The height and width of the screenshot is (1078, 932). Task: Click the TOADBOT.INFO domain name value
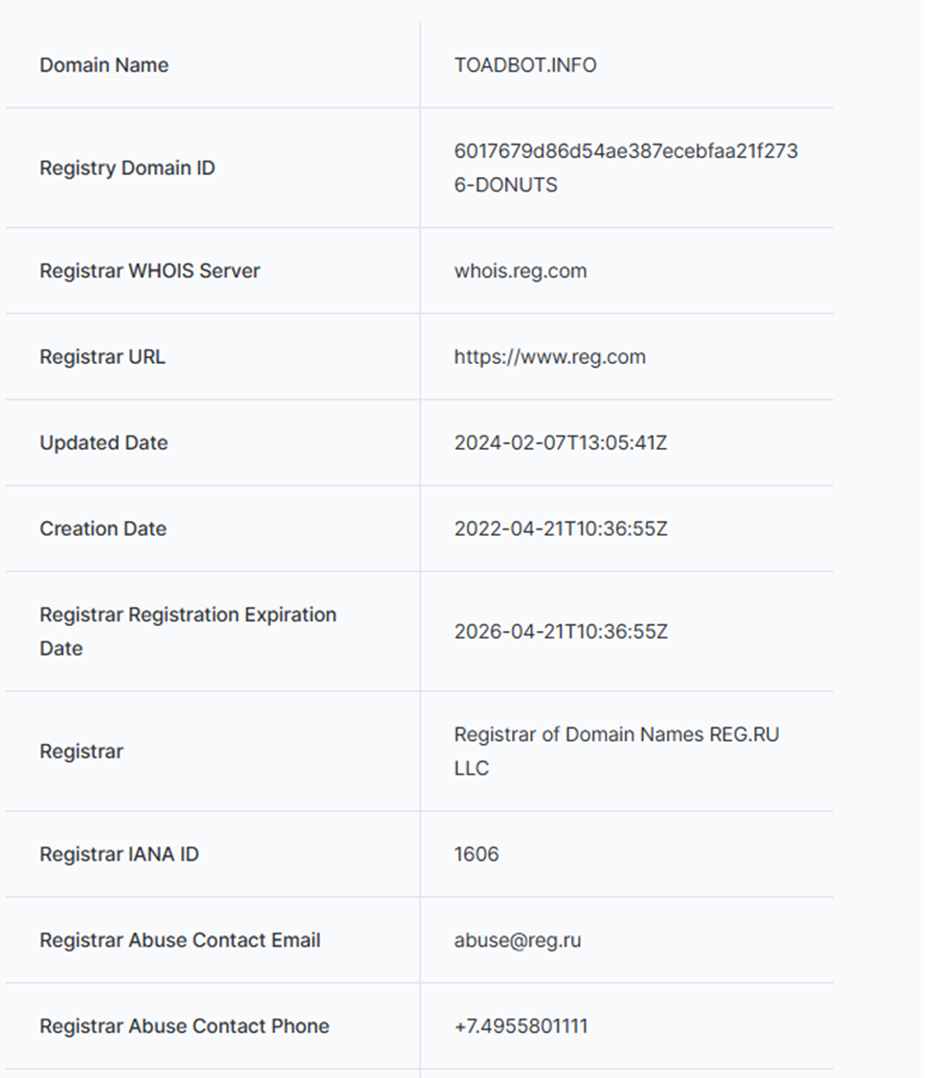[x=524, y=65]
